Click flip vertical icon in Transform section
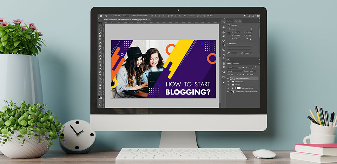 click(250, 39)
